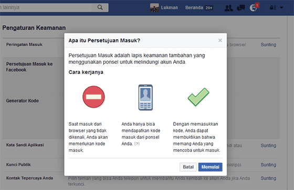Click the red notification count badge
Viewport: 294px width, 190px height.
pos(257,5)
